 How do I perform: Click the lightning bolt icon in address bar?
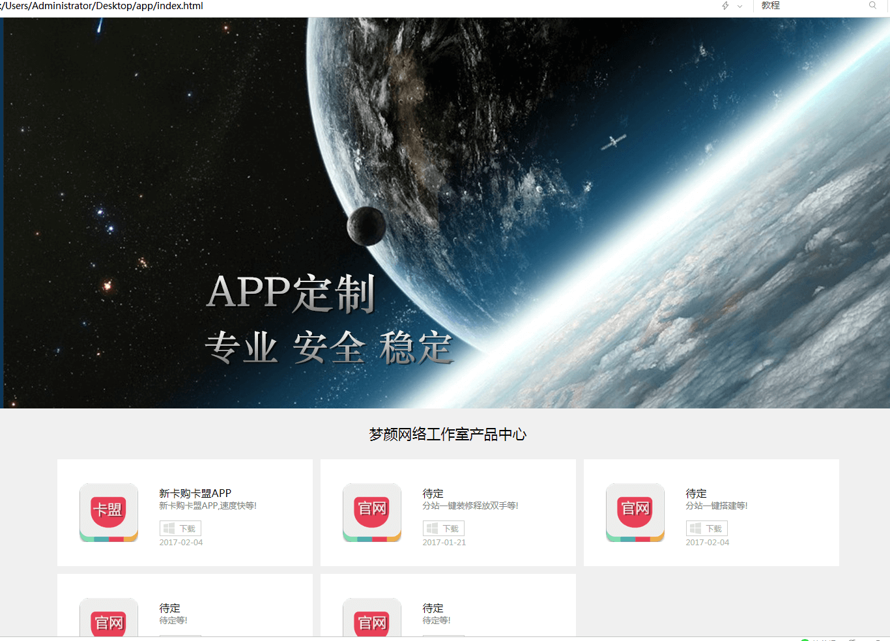(x=725, y=6)
